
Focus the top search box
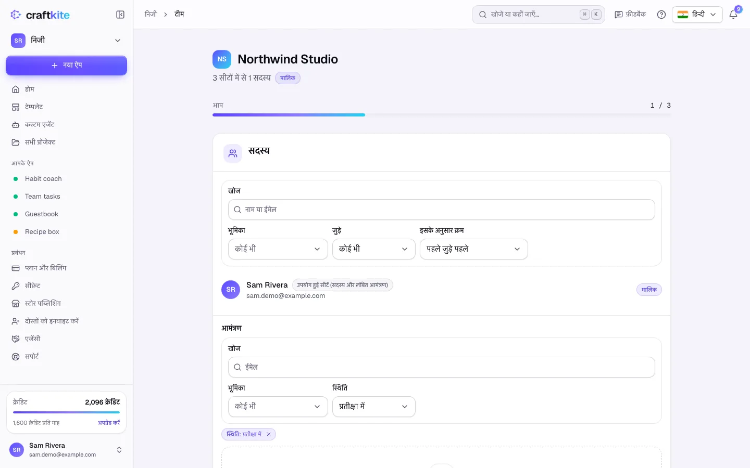point(538,15)
